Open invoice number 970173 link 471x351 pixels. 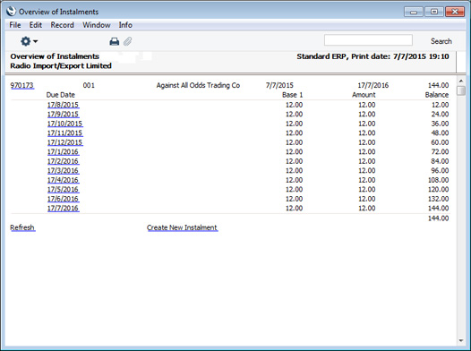pos(21,86)
